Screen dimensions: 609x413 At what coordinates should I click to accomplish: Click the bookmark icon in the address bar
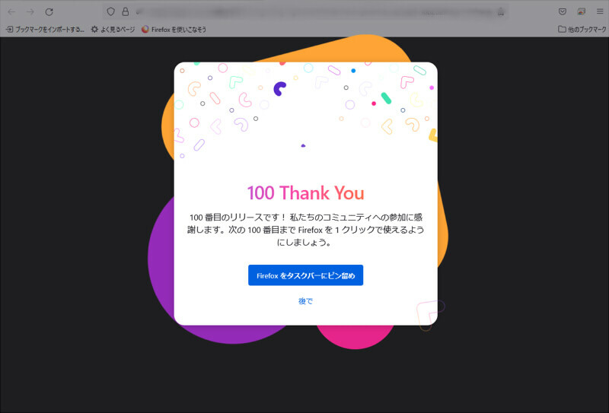coord(501,11)
